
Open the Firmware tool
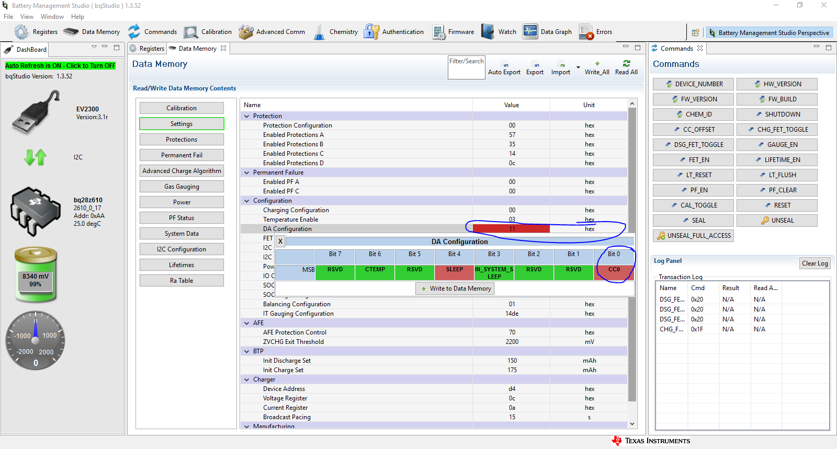[x=453, y=32]
